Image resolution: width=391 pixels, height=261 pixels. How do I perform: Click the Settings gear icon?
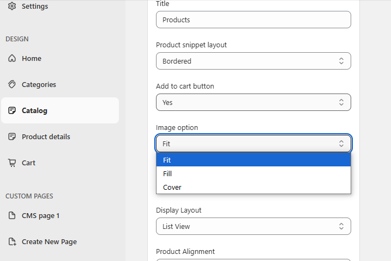point(11,6)
